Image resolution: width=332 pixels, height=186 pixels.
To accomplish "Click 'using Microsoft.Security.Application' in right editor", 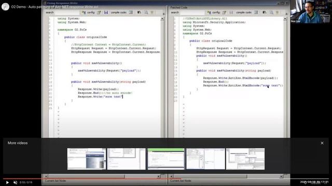I will (x=214, y=22).
